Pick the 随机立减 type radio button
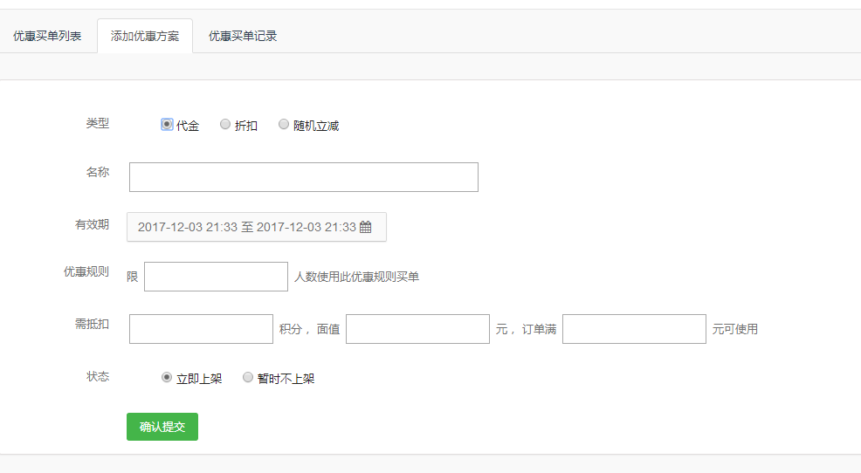The image size is (861, 473). (284, 125)
